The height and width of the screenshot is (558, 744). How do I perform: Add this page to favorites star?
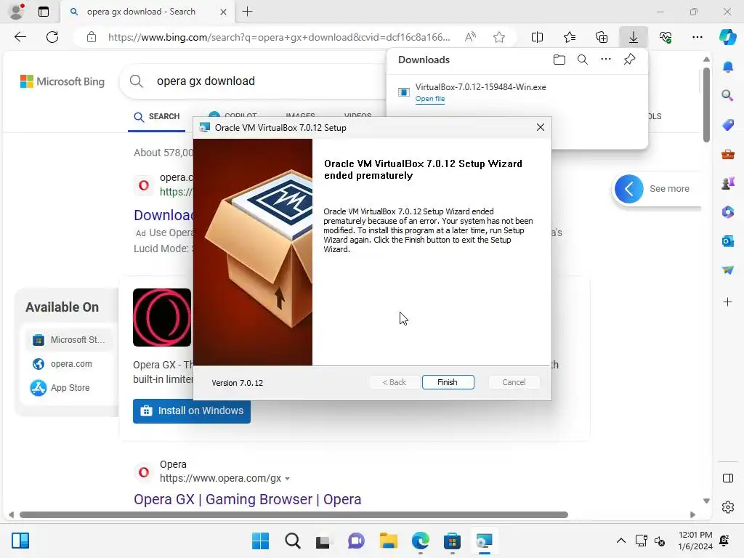(498, 37)
